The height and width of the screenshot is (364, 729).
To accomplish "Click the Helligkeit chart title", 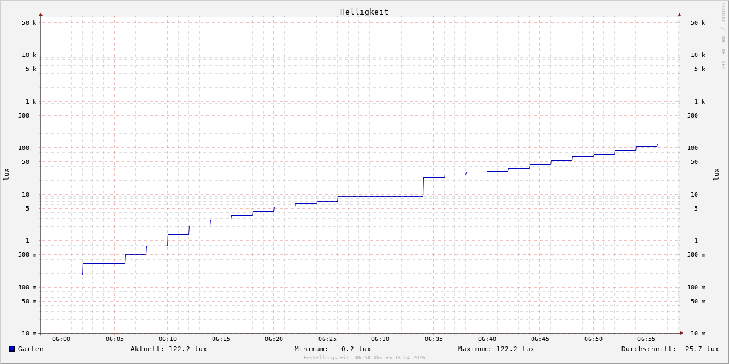I will coord(364,12).
